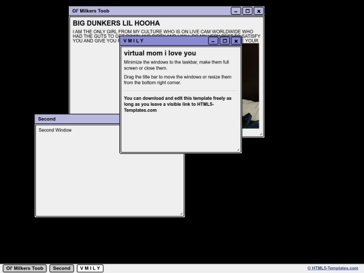Close the V M I L Y window
The height and width of the screenshot is (273, 364).
click(236, 41)
